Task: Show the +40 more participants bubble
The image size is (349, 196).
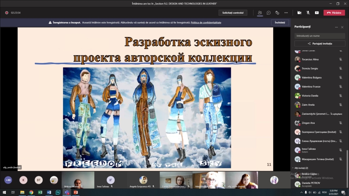Action: (8, 180)
